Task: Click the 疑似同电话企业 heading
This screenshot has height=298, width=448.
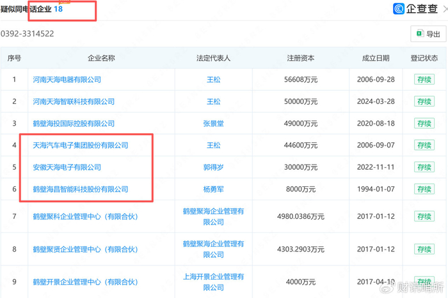Action: [x=26, y=9]
